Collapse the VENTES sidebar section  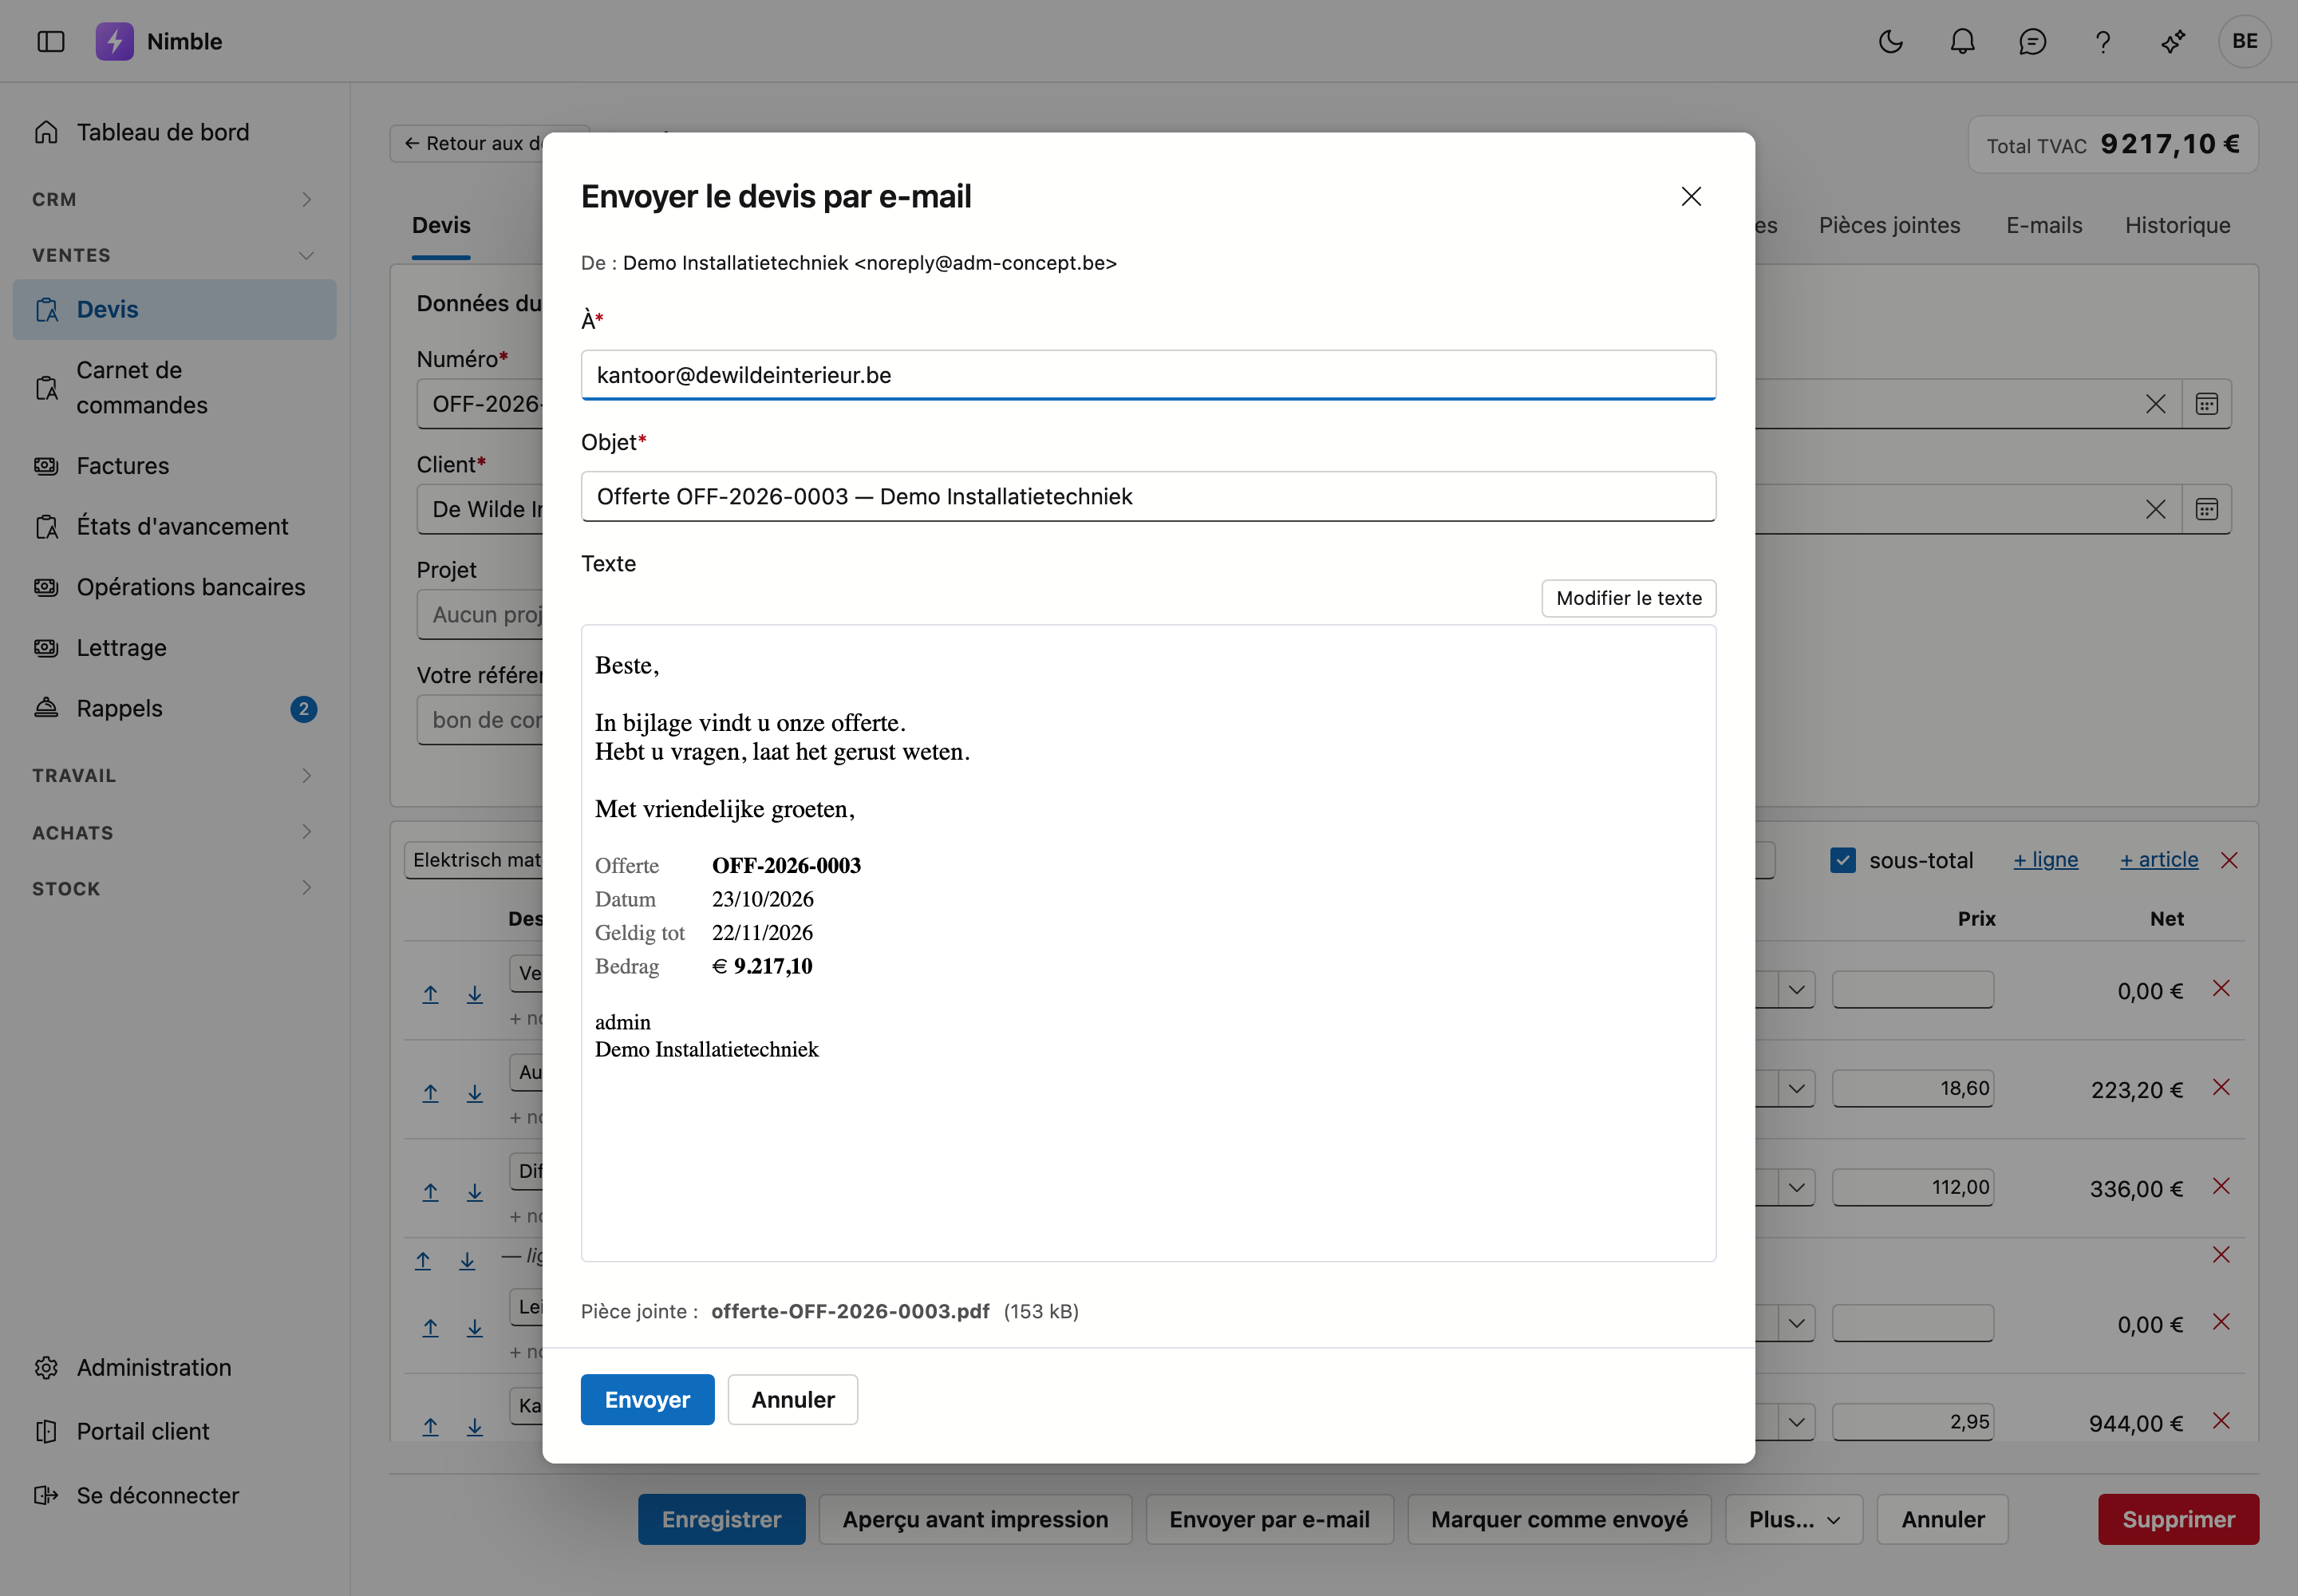click(174, 255)
